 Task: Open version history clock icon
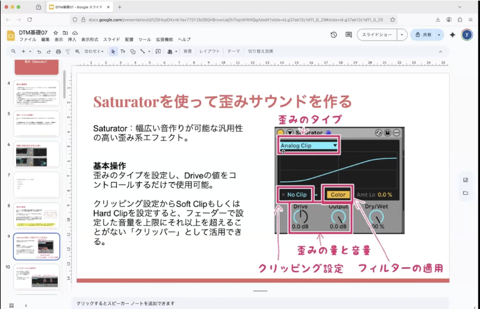point(334,35)
